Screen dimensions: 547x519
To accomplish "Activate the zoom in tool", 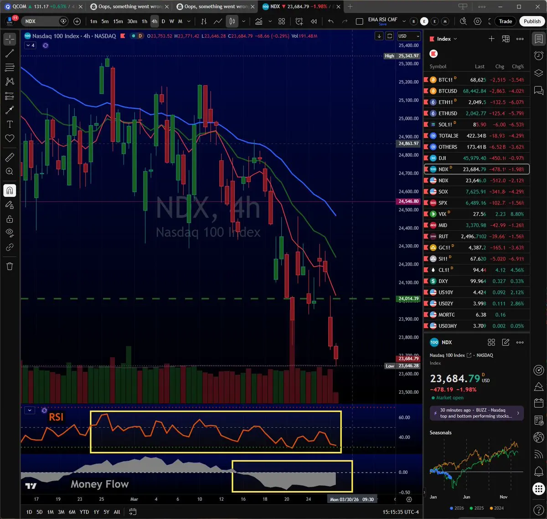I will [10, 171].
